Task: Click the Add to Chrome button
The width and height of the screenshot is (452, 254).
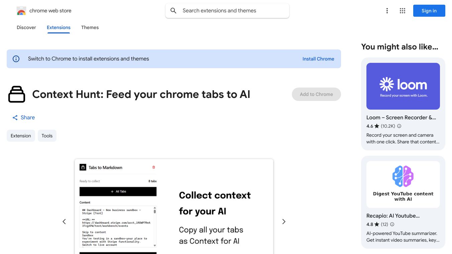Action: pyautogui.click(x=316, y=94)
